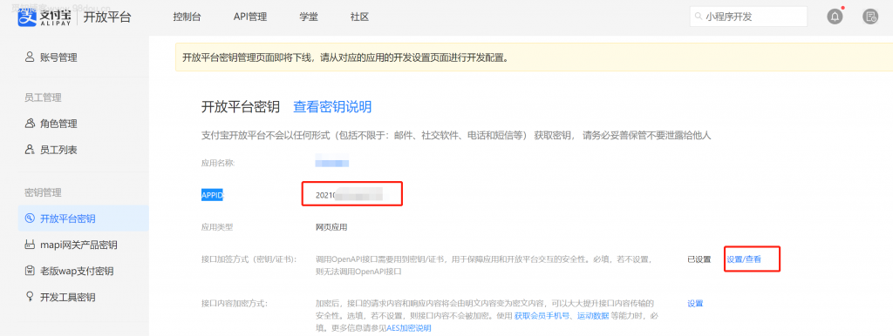893x336 pixels.
Task: Click the 账号管理 person icon
Action: coord(31,57)
